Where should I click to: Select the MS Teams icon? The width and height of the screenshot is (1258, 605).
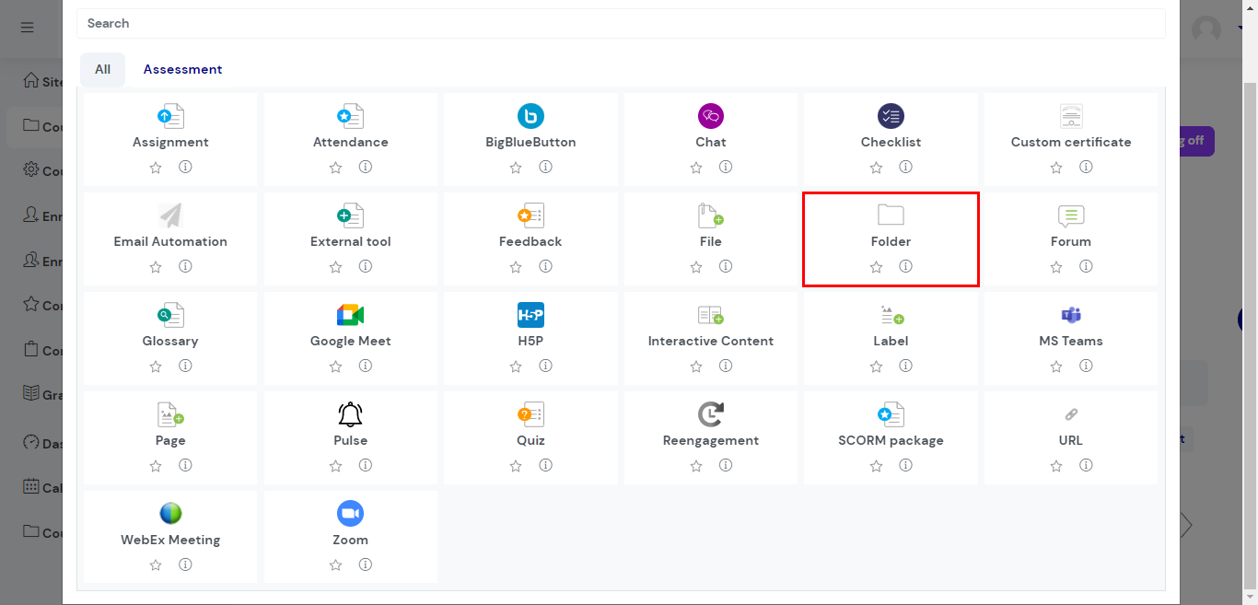pos(1071,315)
